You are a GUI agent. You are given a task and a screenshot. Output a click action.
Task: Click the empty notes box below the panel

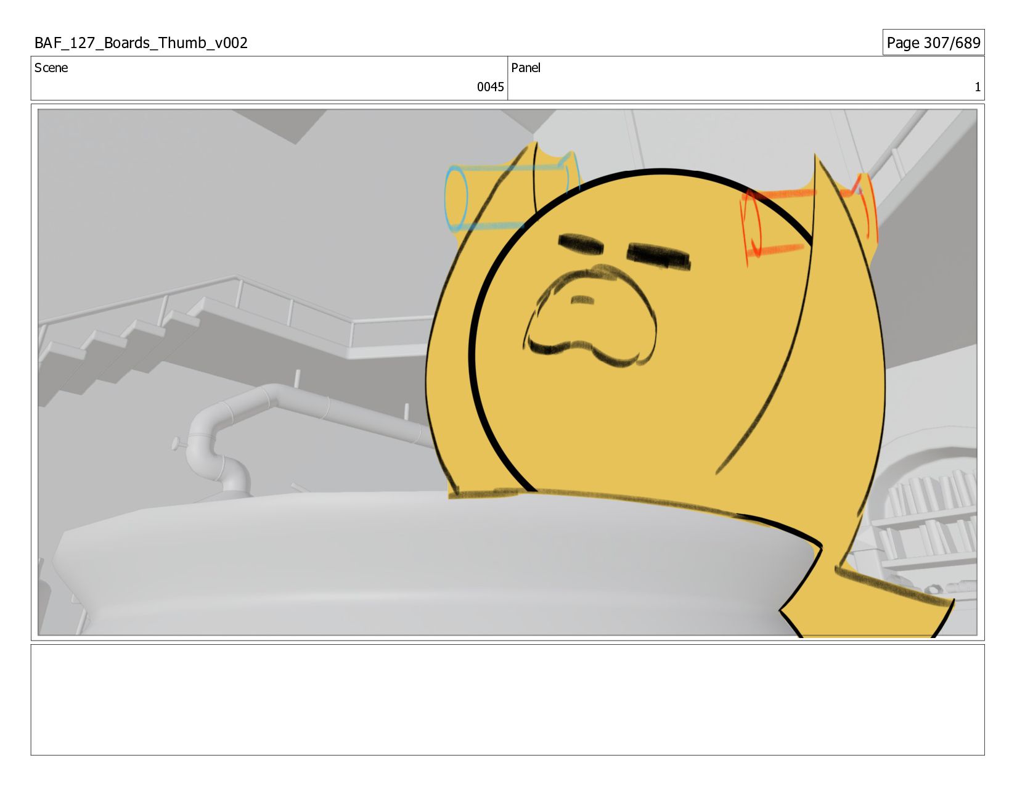click(x=507, y=700)
